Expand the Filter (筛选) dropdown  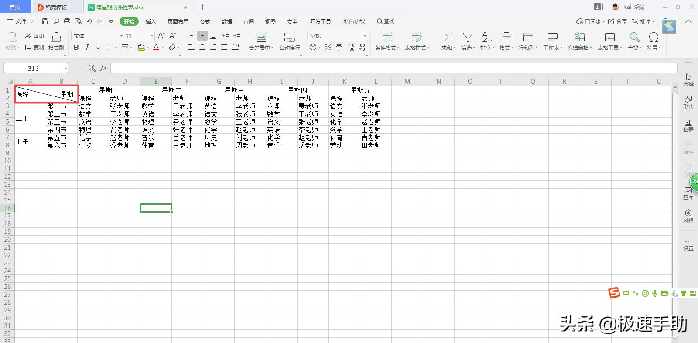point(474,48)
